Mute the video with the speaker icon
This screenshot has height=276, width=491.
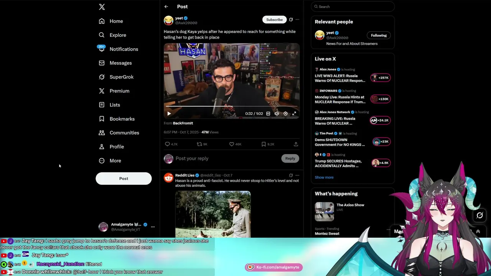pyautogui.click(x=277, y=113)
